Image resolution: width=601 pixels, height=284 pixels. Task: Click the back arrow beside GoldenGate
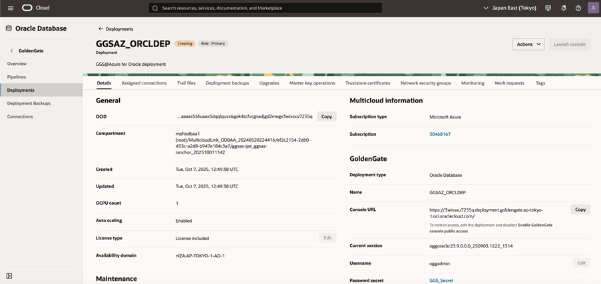click(11, 51)
